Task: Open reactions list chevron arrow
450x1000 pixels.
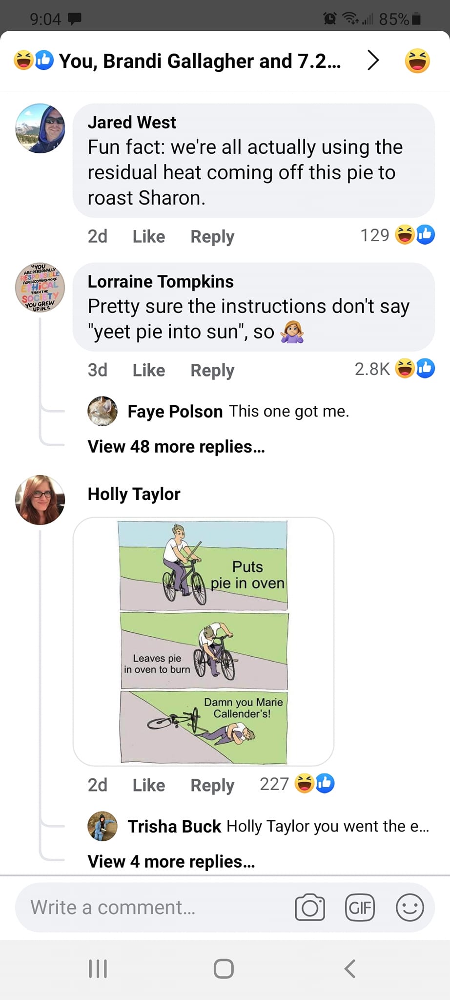Action: pyautogui.click(x=373, y=61)
